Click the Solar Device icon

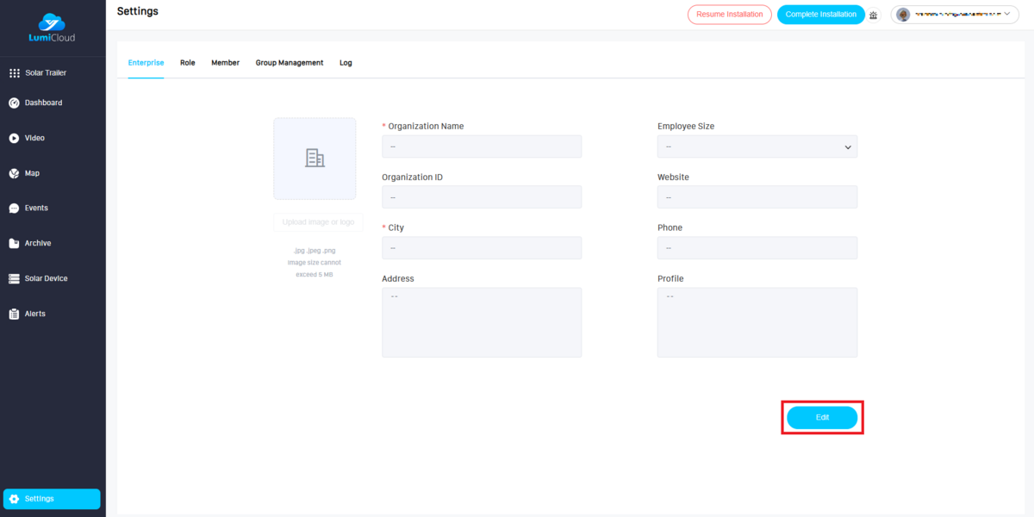coord(14,279)
